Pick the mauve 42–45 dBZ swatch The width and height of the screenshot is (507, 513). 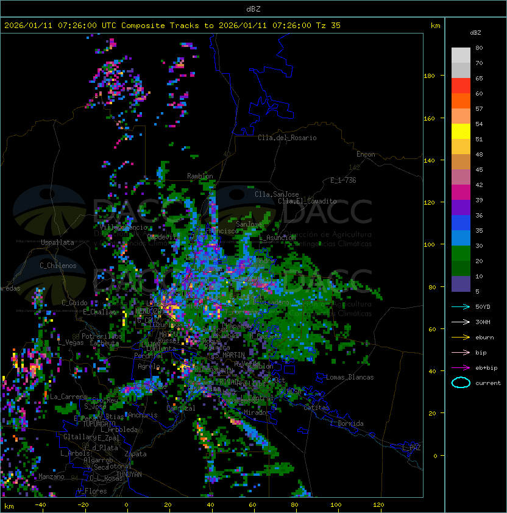click(461, 177)
